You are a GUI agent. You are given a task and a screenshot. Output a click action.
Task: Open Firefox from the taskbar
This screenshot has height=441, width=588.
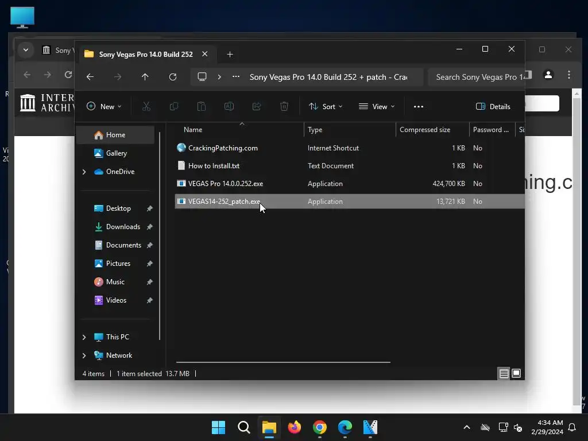(295, 427)
